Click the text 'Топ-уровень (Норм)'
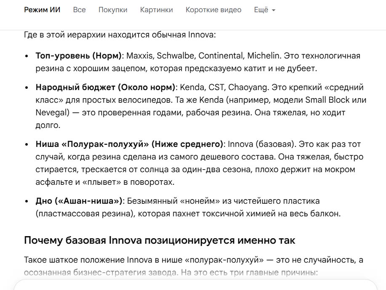Image resolution: width=386 pixels, height=290 pixels. [79, 56]
